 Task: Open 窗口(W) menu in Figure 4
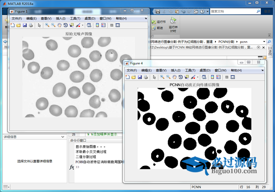[x=220, y=70]
